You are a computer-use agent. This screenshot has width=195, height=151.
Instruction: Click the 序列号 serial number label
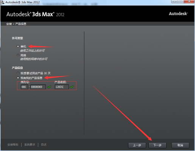pos(25,82)
